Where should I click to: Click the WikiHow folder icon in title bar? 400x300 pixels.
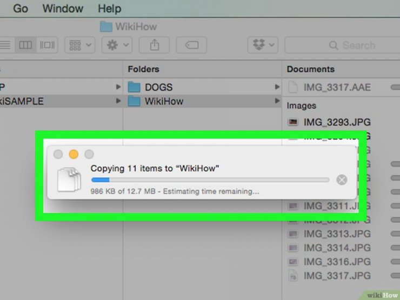tap(106, 26)
